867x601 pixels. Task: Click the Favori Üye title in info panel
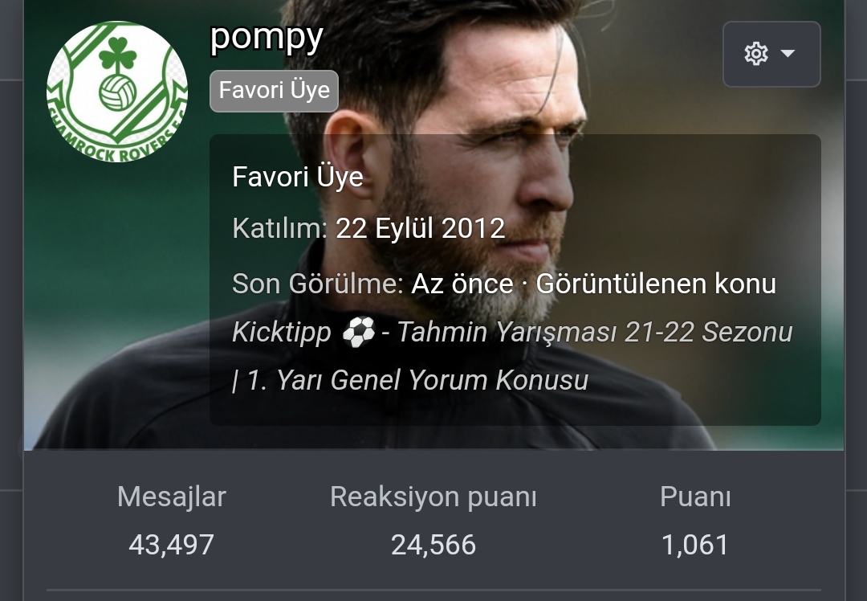point(298,177)
